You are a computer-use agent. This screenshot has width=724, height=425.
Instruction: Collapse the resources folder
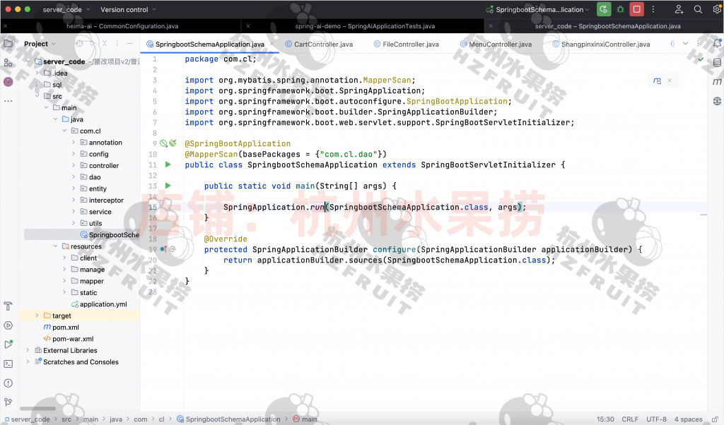(55, 246)
